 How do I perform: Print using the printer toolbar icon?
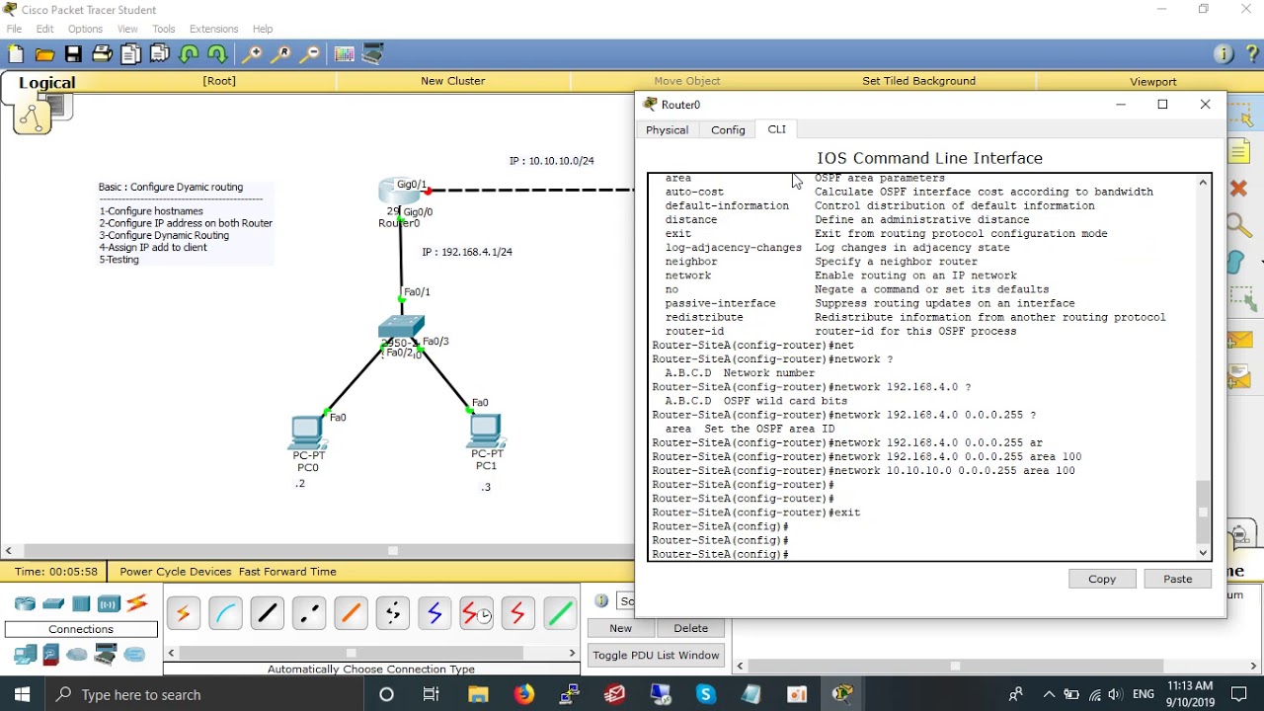point(102,54)
